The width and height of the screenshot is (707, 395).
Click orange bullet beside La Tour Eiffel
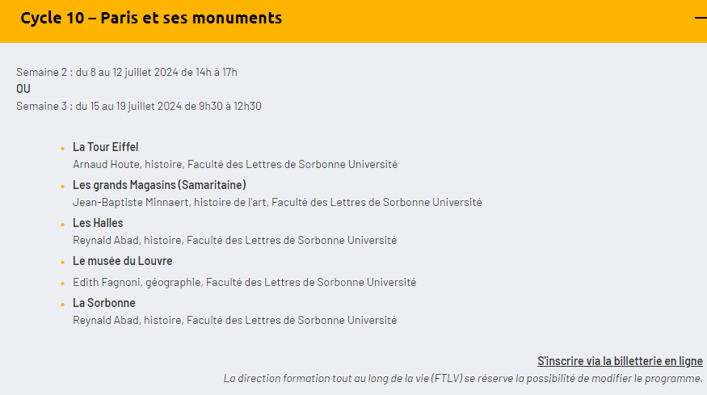(x=63, y=149)
